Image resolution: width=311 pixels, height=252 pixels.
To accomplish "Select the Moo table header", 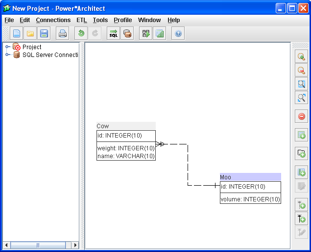I will pyautogui.click(x=250, y=177).
